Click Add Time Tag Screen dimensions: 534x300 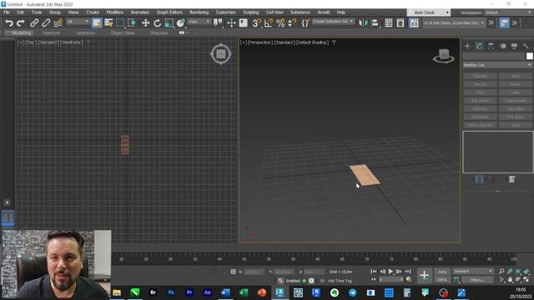[x=340, y=281]
